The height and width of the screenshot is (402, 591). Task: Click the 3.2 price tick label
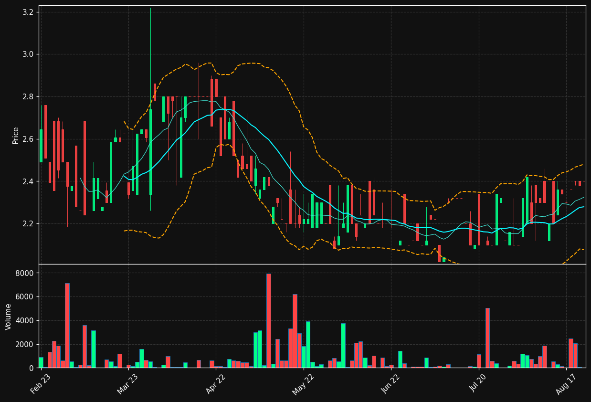coord(28,12)
